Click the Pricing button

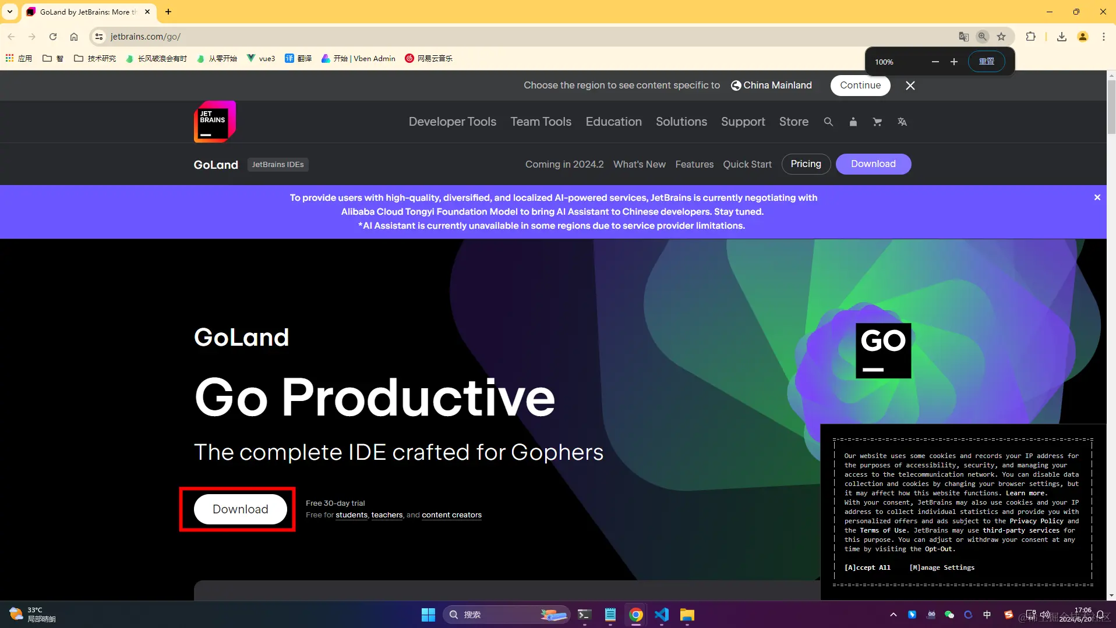[x=806, y=164]
